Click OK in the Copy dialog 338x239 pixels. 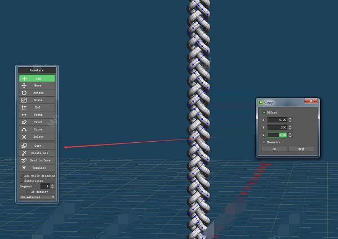(274, 149)
